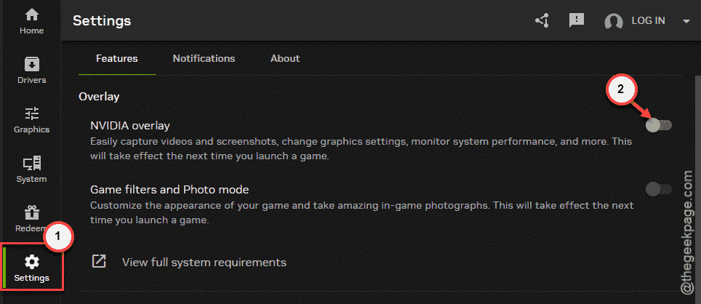Open the Graphics section
The image size is (701, 304).
pyautogui.click(x=31, y=120)
